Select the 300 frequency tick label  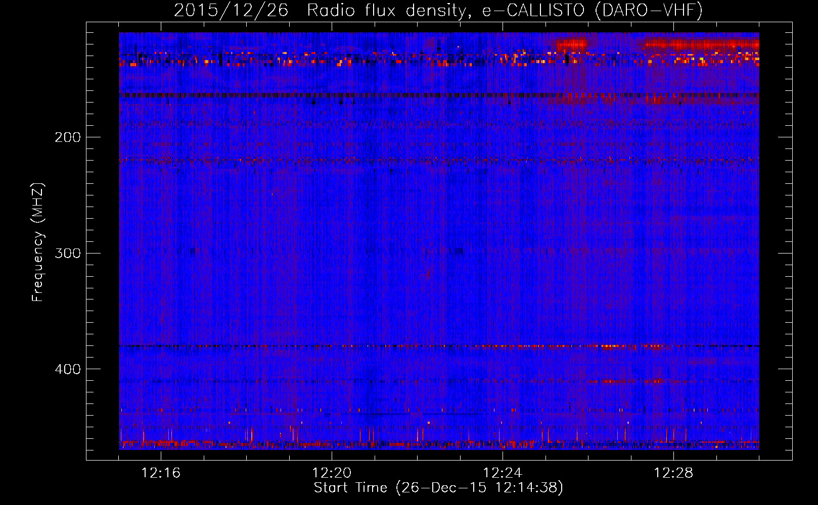pyautogui.click(x=67, y=253)
